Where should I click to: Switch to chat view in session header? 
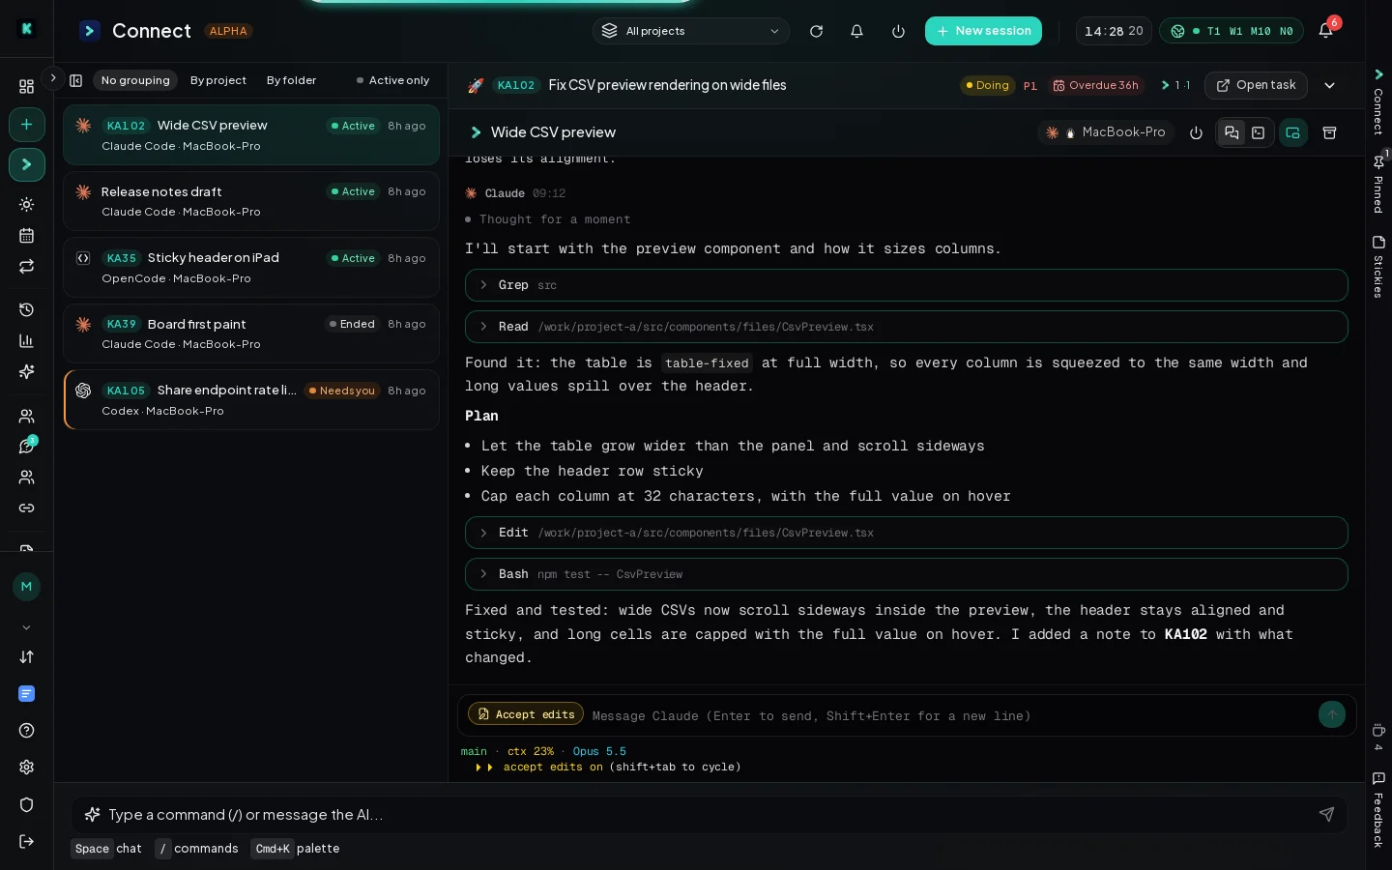pos(1232,132)
